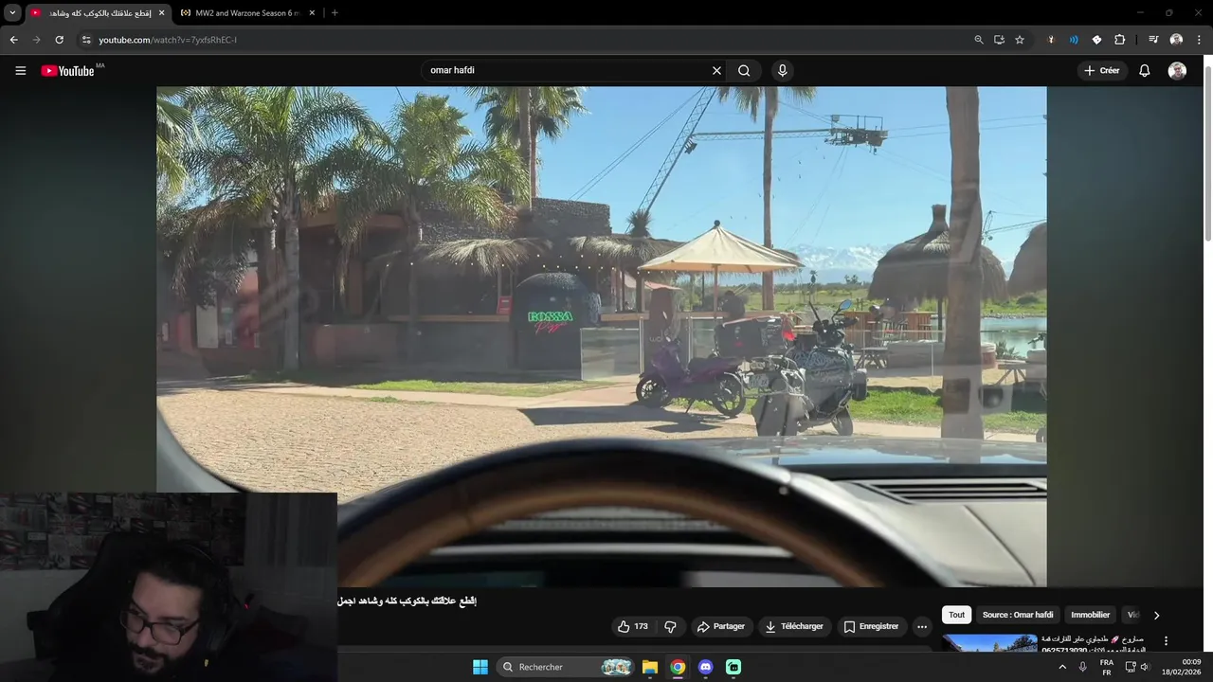Save the video via Enregistrer
Viewport: 1213px width, 682px height.
coord(872,627)
